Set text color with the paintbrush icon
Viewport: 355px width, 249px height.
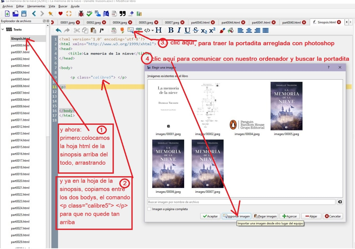pos(222,31)
